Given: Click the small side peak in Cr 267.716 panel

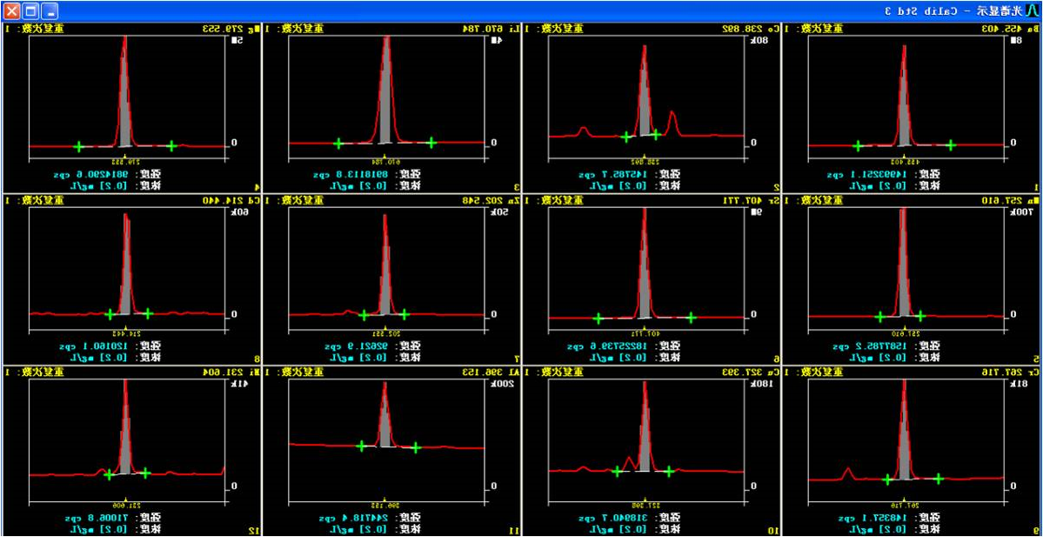Looking at the screenshot, I should tap(846, 473).
